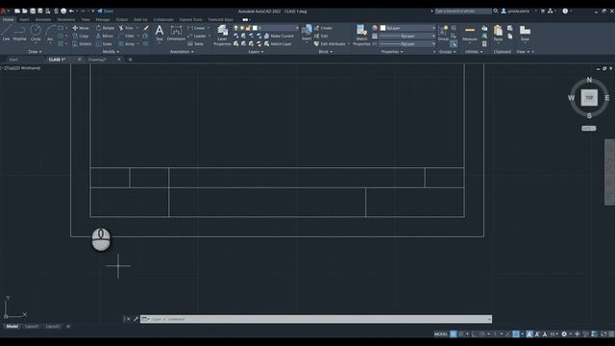Image resolution: width=615 pixels, height=346 pixels.
Task: Toggle MODEL space button
Action: pyautogui.click(x=440, y=334)
